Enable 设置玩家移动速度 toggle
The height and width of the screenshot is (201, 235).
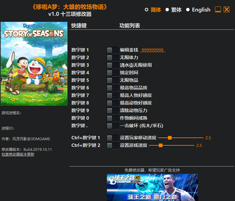click(x=112, y=138)
